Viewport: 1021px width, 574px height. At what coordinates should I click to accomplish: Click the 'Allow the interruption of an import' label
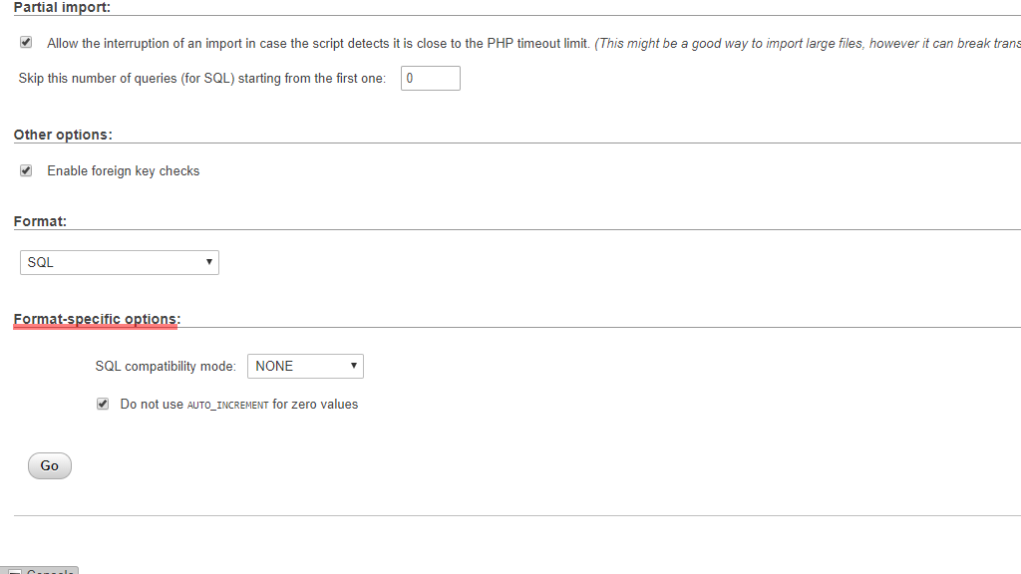tap(319, 44)
